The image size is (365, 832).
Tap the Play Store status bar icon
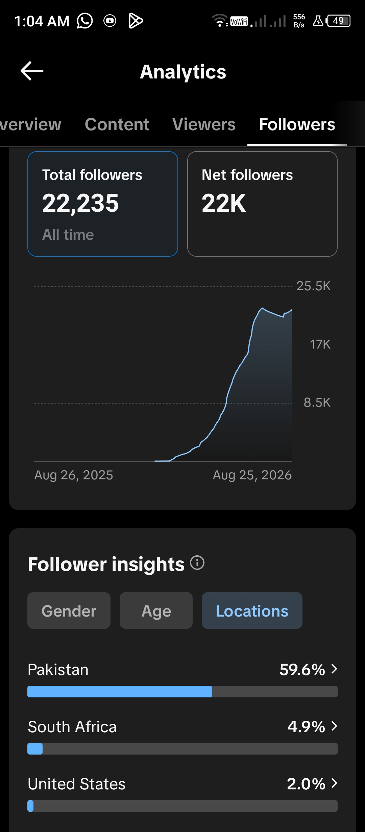tap(136, 21)
